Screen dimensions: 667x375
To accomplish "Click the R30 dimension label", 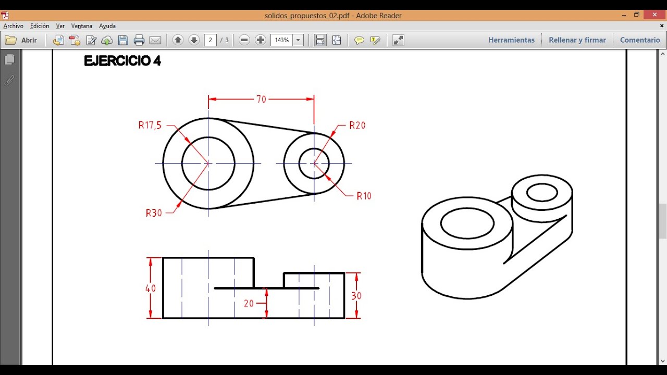I will click(154, 213).
